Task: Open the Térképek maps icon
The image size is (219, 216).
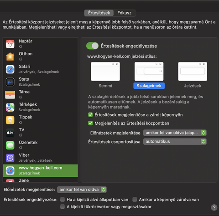Action: coord(10,107)
